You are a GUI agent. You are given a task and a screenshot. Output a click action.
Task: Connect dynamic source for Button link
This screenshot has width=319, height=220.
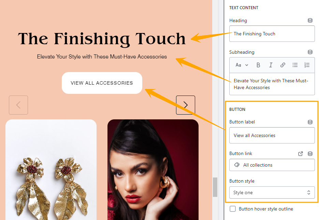(x=310, y=153)
